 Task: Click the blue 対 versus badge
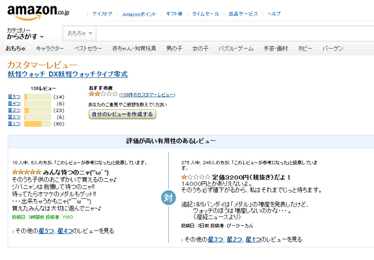168,197
